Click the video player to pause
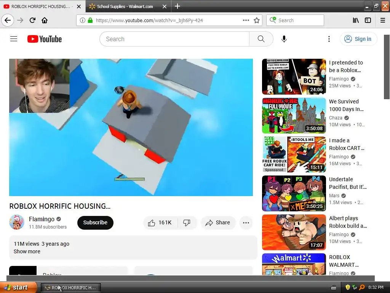The width and height of the screenshot is (390, 293). (131, 127)
